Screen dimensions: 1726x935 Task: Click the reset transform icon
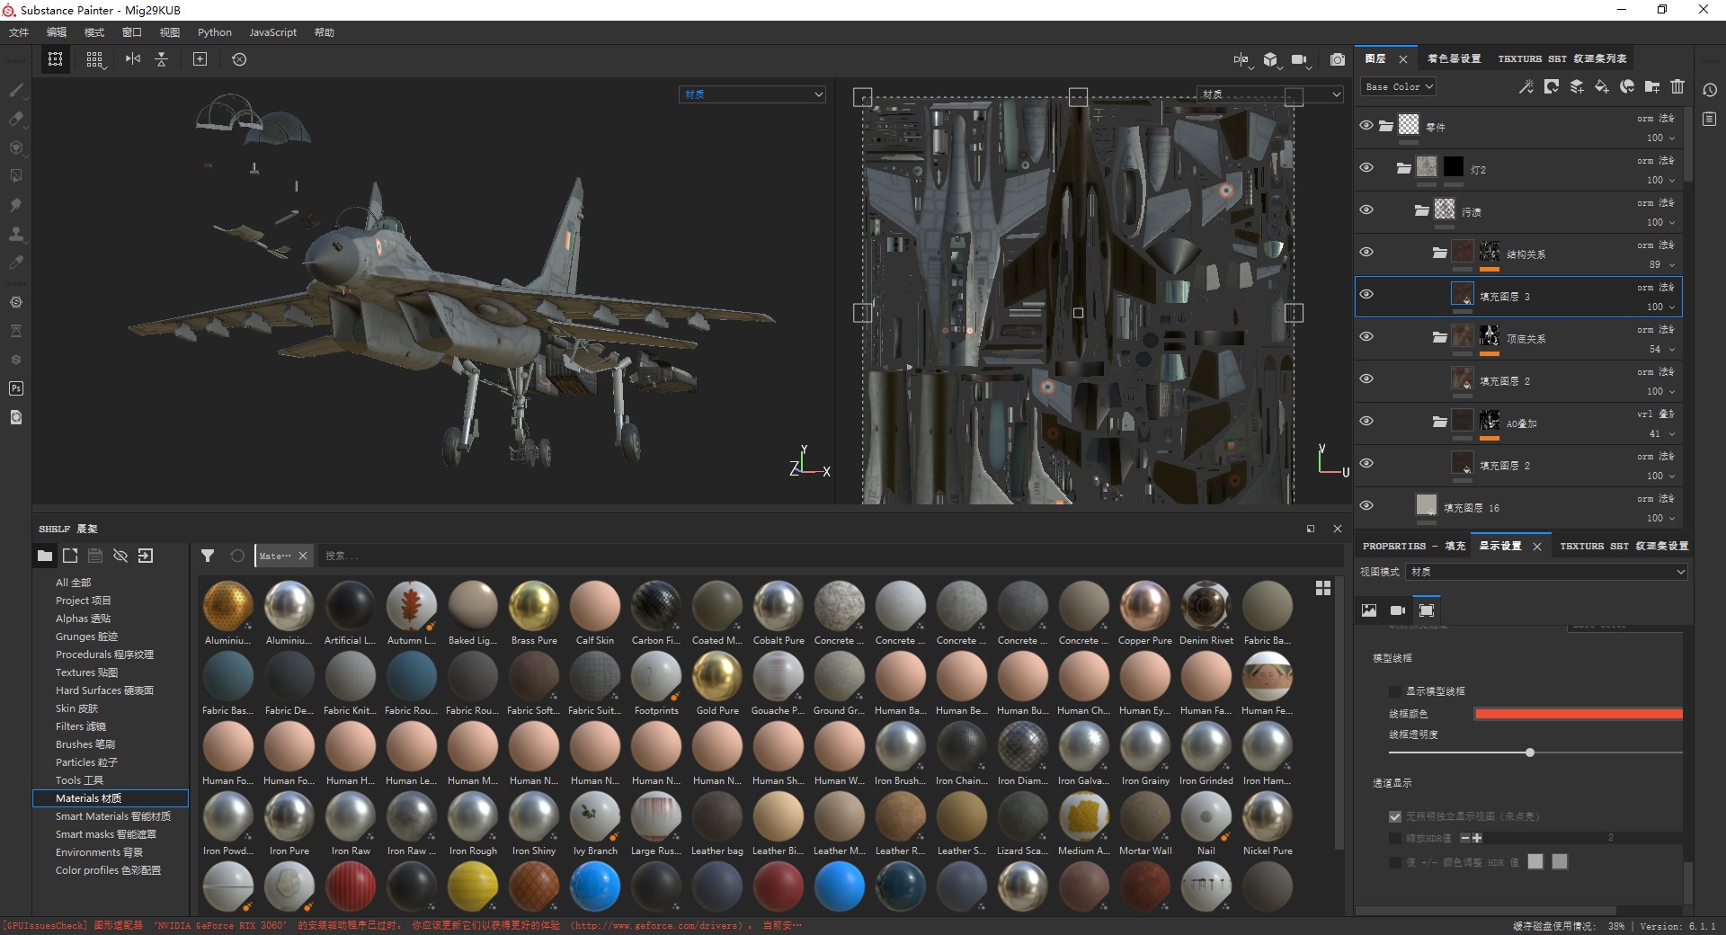(239, 59)
